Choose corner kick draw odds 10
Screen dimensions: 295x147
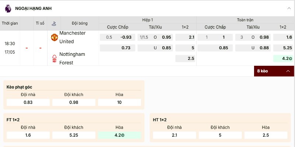point(119,103)
